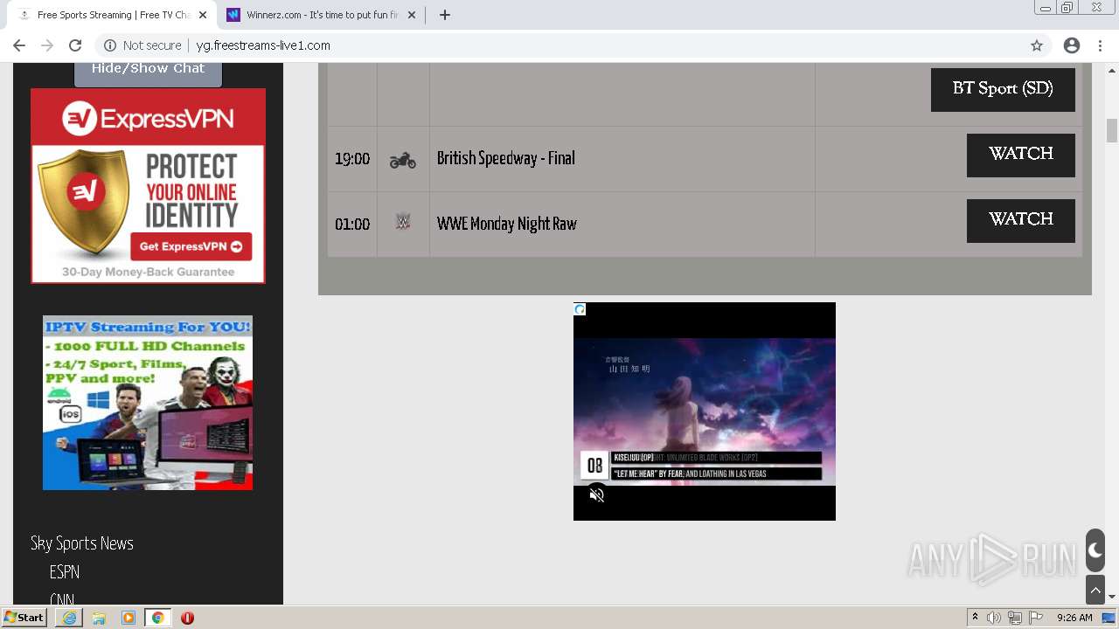Toggle dark mode moon button
Image resolution: width=1119 pixels, height=629 pixels.
[x=1095, y=551]
